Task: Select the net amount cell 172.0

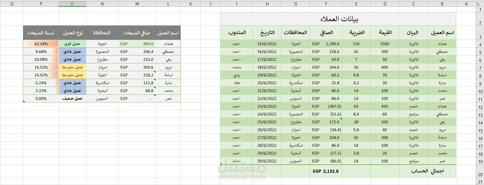Action: (326, 122)
